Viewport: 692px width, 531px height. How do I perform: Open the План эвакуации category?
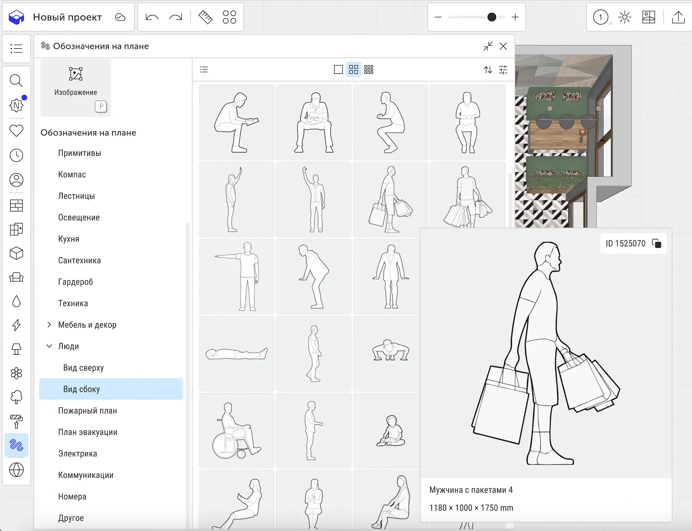tap(88, 432)
